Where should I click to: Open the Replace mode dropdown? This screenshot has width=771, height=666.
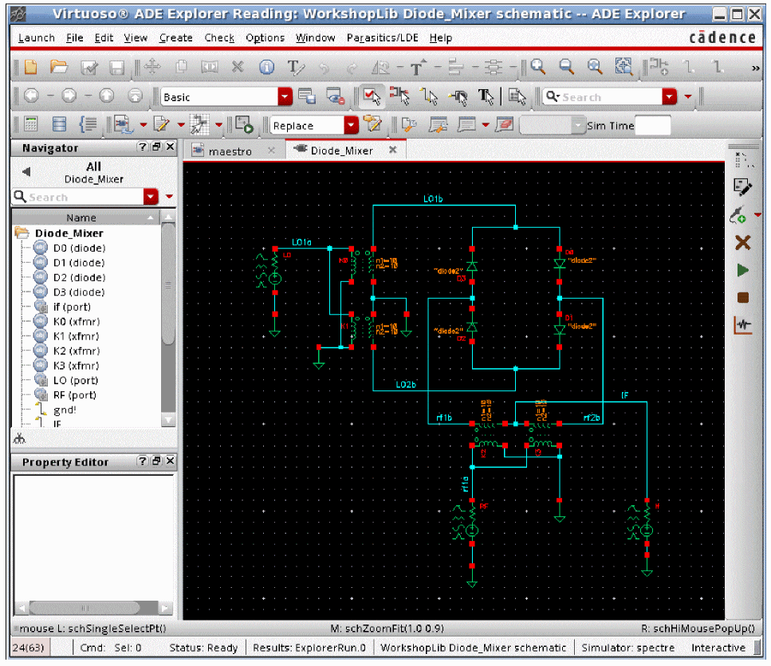351,125
